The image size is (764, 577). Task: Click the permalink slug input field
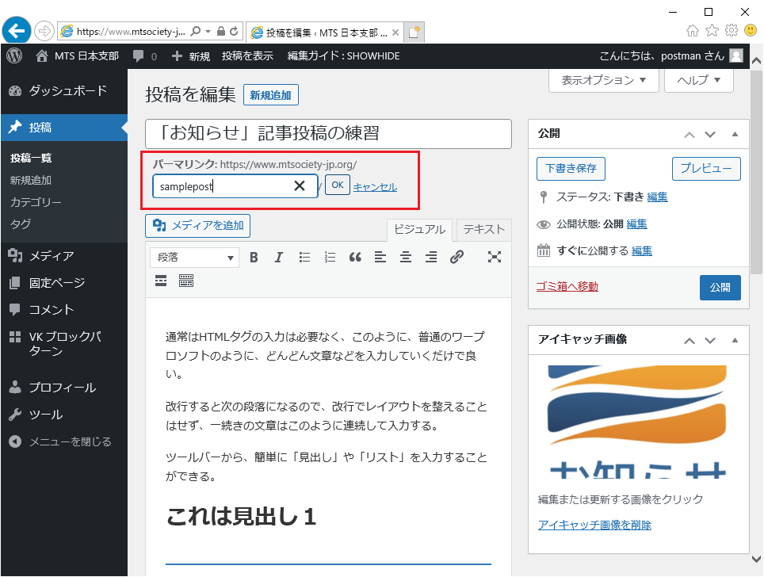(x=222, y=186)
